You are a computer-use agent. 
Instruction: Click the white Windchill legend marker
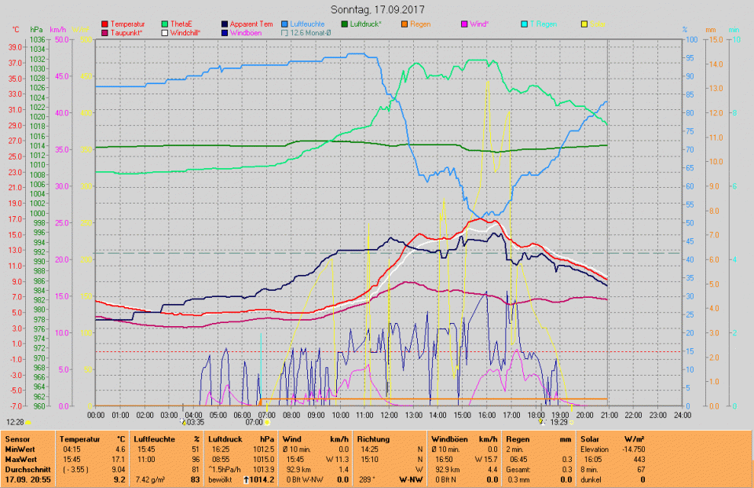(165, 33)
